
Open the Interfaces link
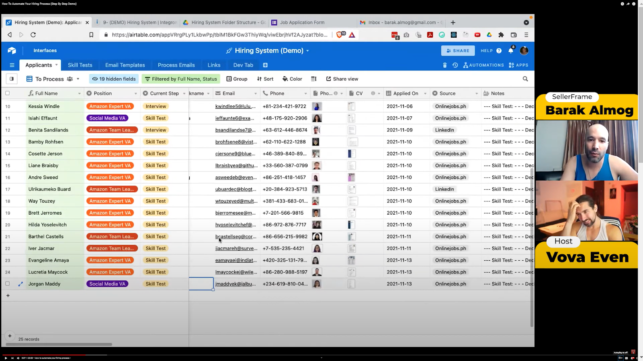tap(45, 51)
